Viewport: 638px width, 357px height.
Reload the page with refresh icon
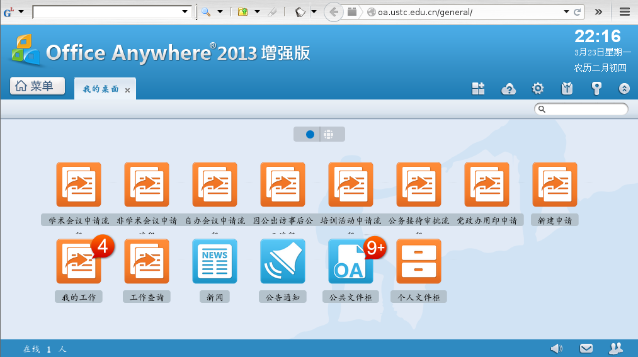click(x=577, y=12)
